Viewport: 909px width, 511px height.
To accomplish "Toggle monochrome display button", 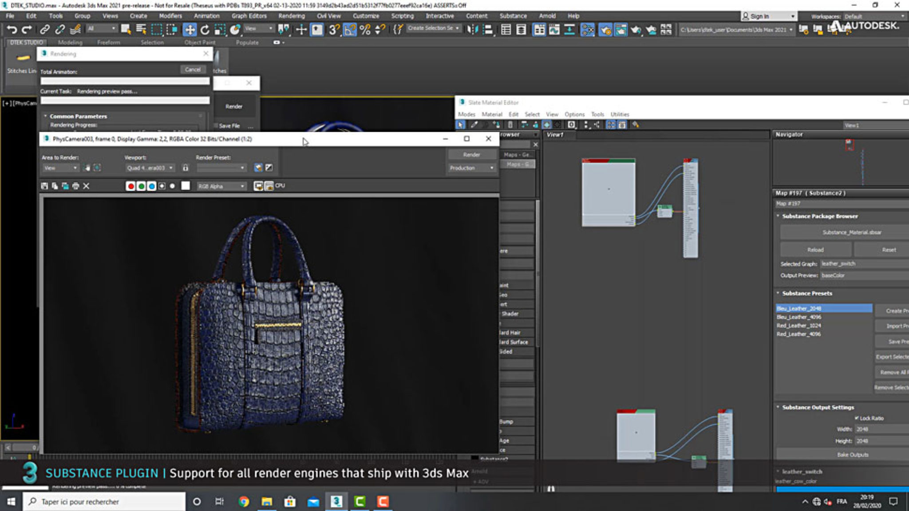I will (172, 186).
